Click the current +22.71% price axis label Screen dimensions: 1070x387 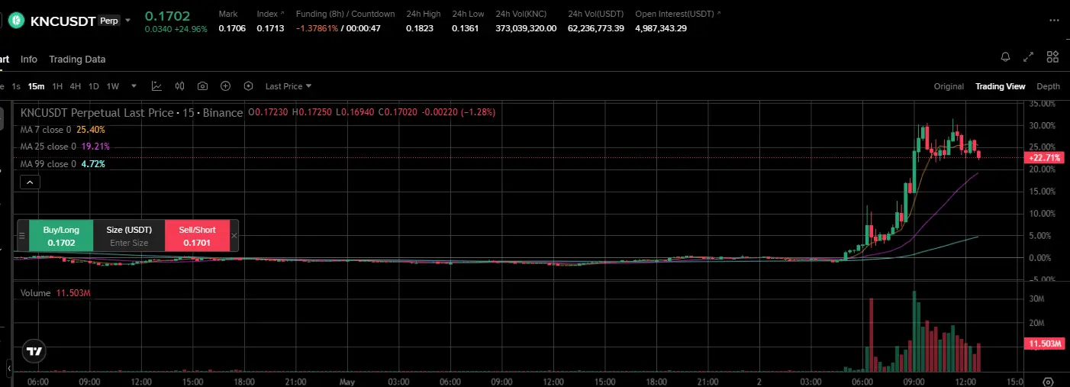click(1043, 158)
